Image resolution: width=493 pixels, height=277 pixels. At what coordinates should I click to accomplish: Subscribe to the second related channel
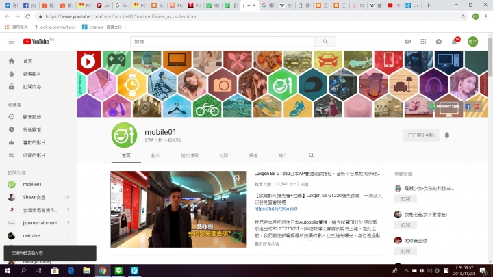click(405, 225)
